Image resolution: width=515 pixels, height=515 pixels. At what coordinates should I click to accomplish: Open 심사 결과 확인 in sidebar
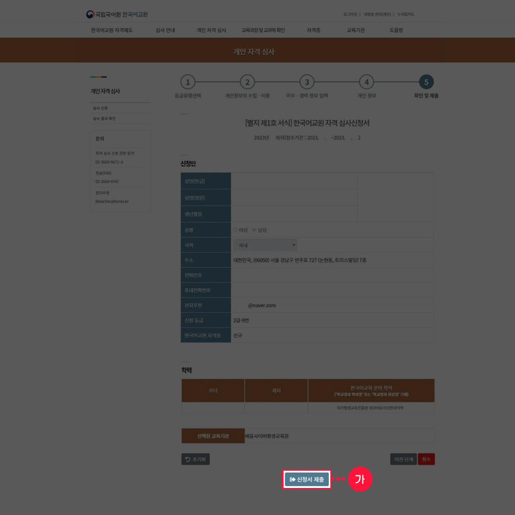(x=104, y=119)
